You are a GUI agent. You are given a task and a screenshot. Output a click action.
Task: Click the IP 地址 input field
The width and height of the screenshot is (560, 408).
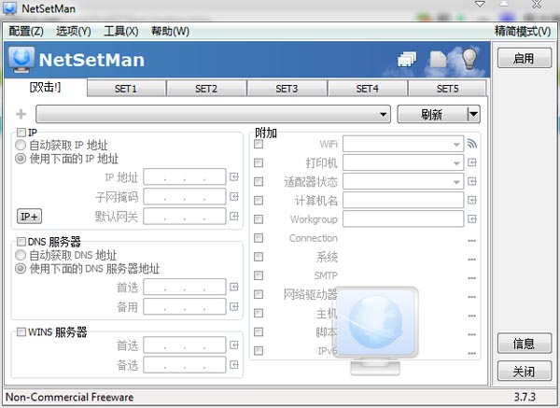pyautogui.click(x=185, y=177)
